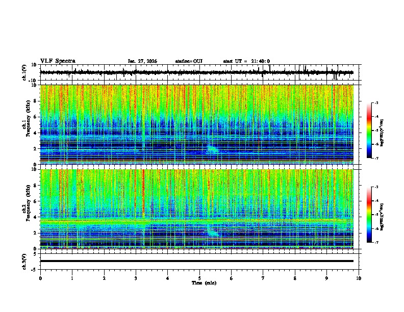Click inside the ch.2 spectrogram plot
The width and height of the screenshot is (404, 312).
[197, 209]
